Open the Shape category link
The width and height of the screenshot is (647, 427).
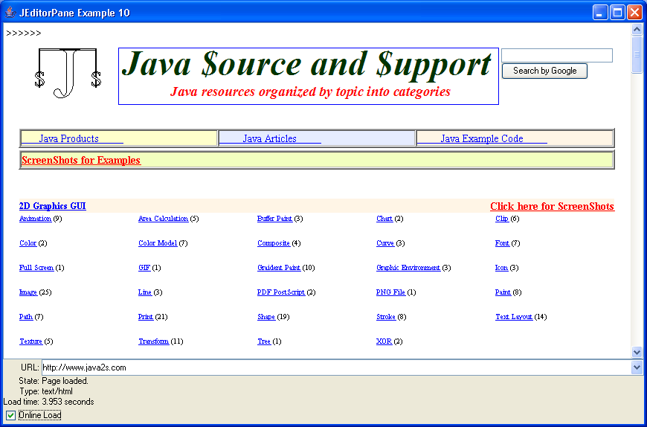[266, 317]
